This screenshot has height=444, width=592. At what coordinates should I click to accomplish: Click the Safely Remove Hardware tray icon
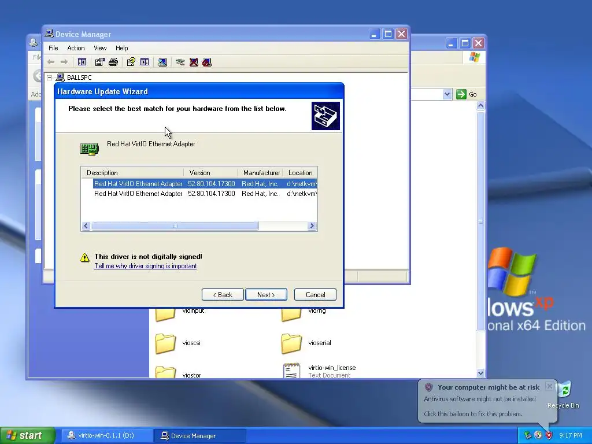pos(527,435)
